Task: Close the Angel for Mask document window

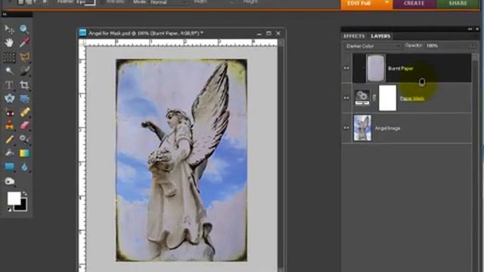Action: click(x=278, y=33)
